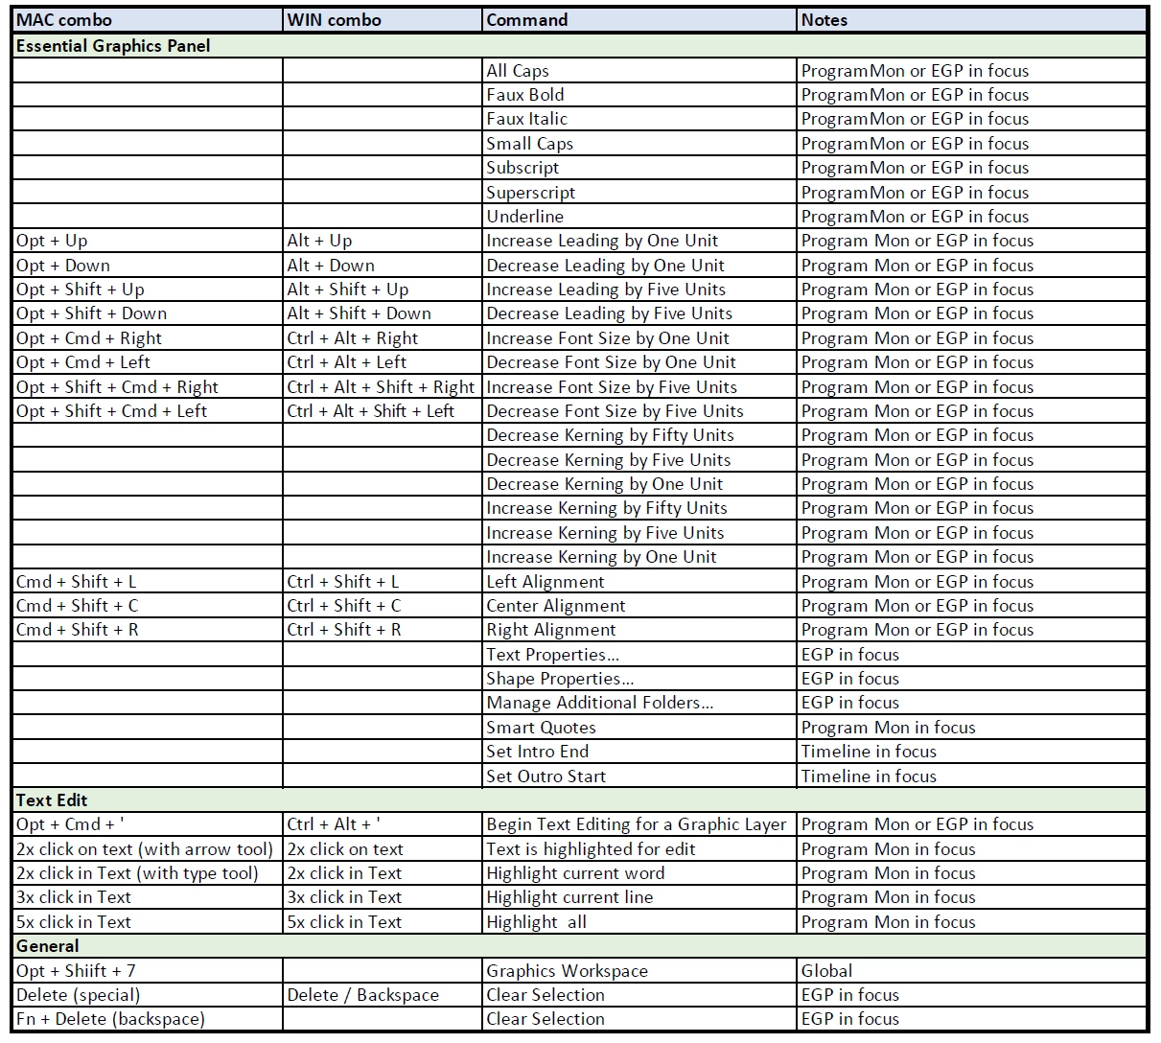Click the 'Faux Italic' command cell
The width and height of the screenshot is (1161, 1043).
pyautogui.click(x=639, y=119)
